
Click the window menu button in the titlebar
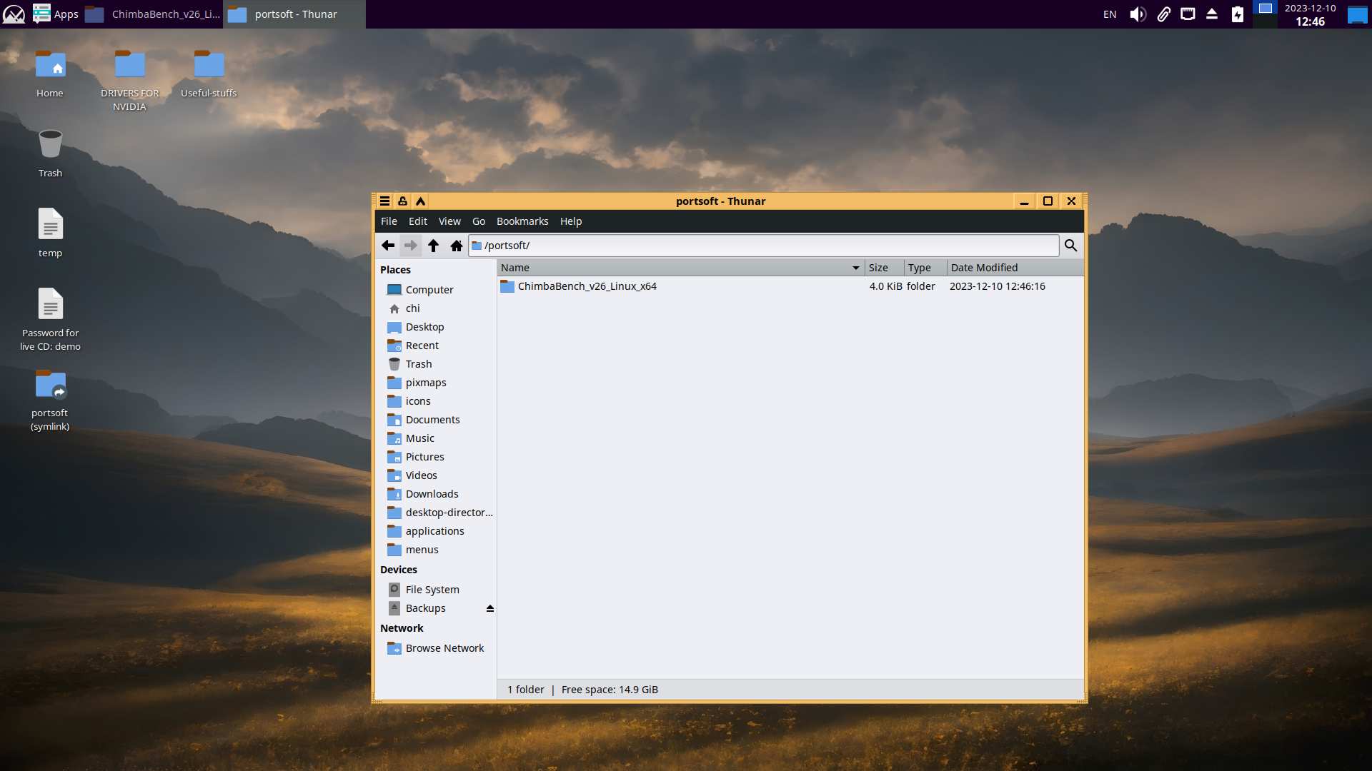pyautogui.click(x=384, y=201)
